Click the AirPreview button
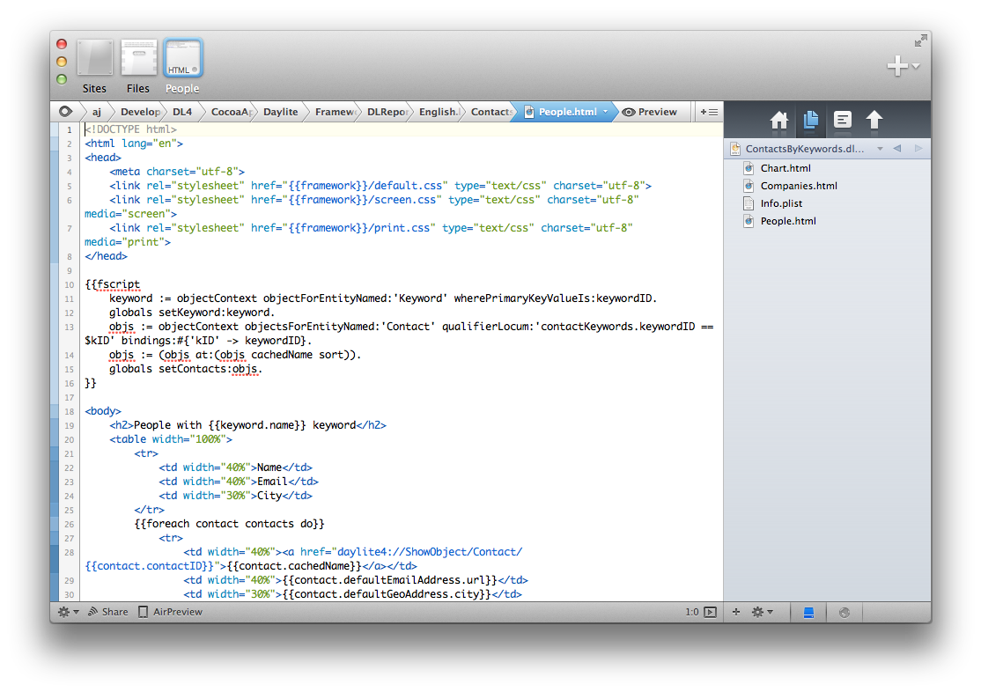 tap(170, 612)
